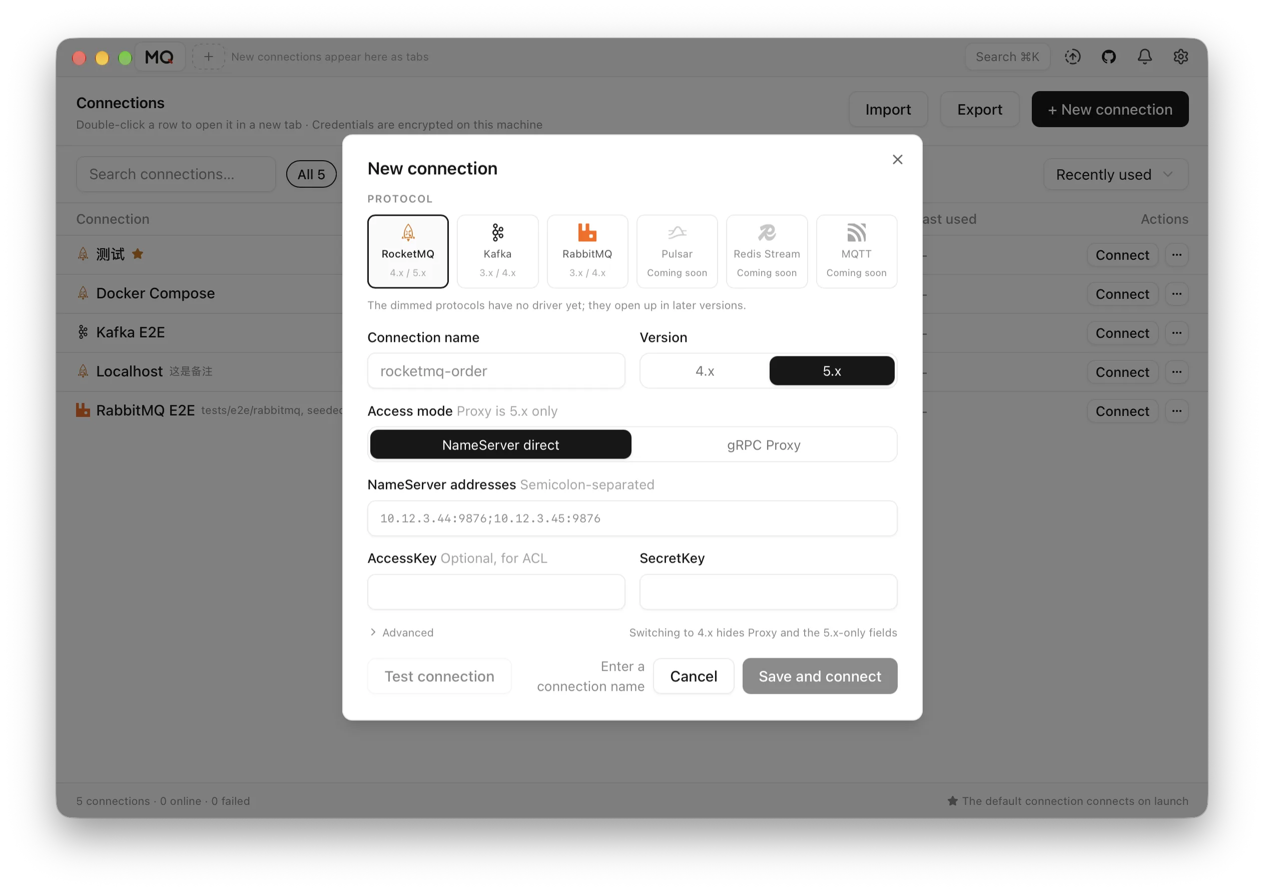Click the MQTT protocol card
Screen dimensions: 1264x892
click(x=856, y=251)
